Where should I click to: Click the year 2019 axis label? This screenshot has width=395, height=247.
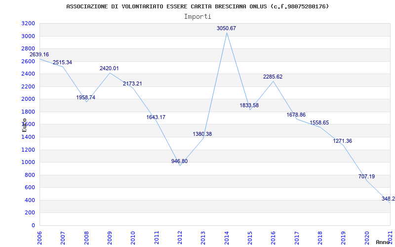[343, 238]
